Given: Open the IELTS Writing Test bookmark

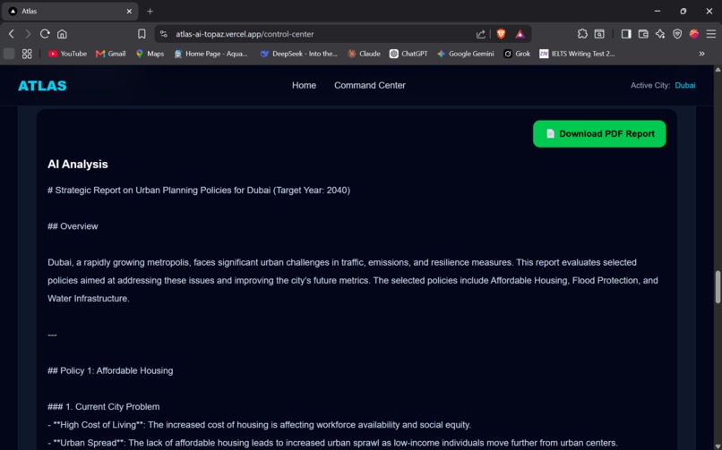Looking at the screenshot, I should click(577, 54).
